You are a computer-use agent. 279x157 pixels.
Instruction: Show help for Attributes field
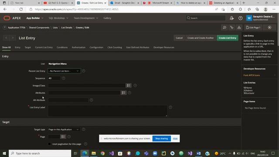coord(129,93)
